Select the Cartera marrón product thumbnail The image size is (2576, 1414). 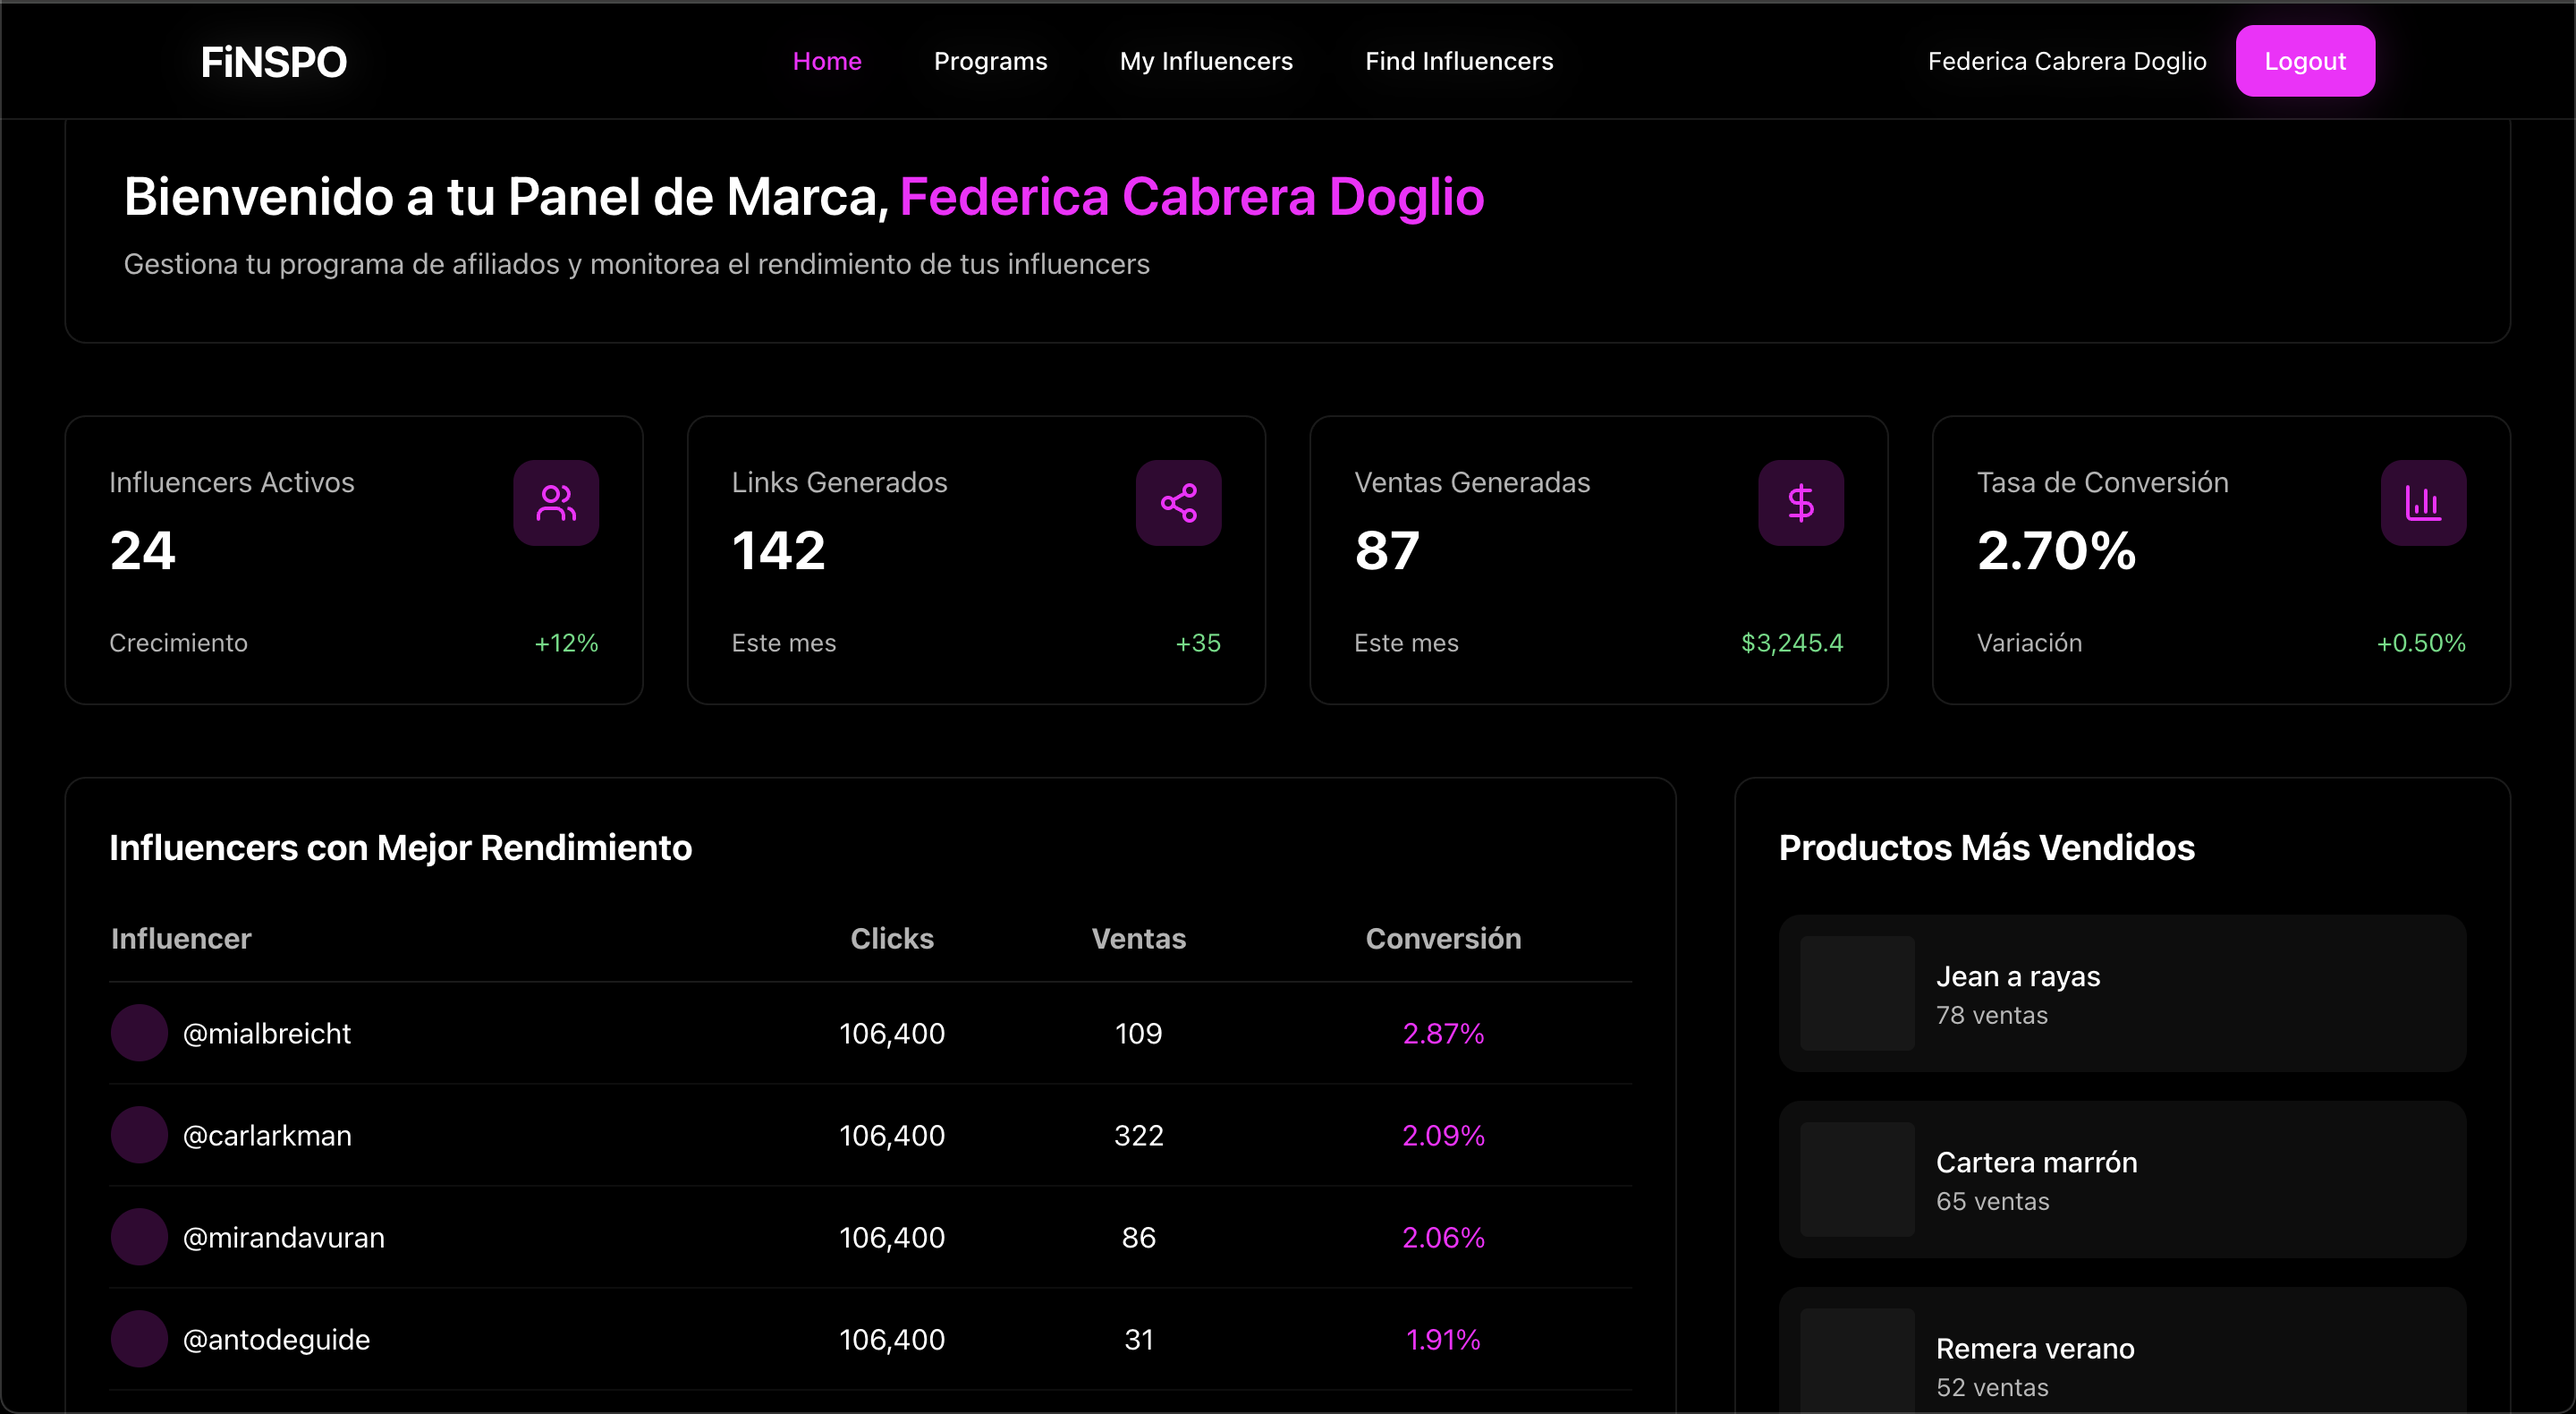pos(1857,1179)
